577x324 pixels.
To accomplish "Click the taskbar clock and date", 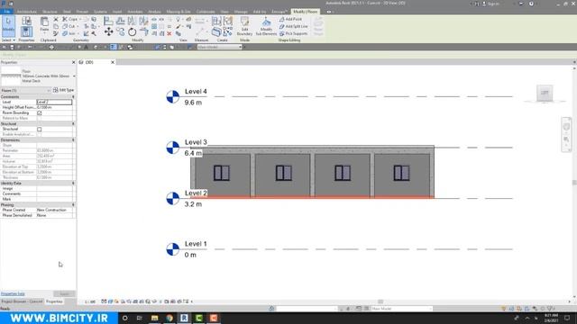I will point(551,318).
